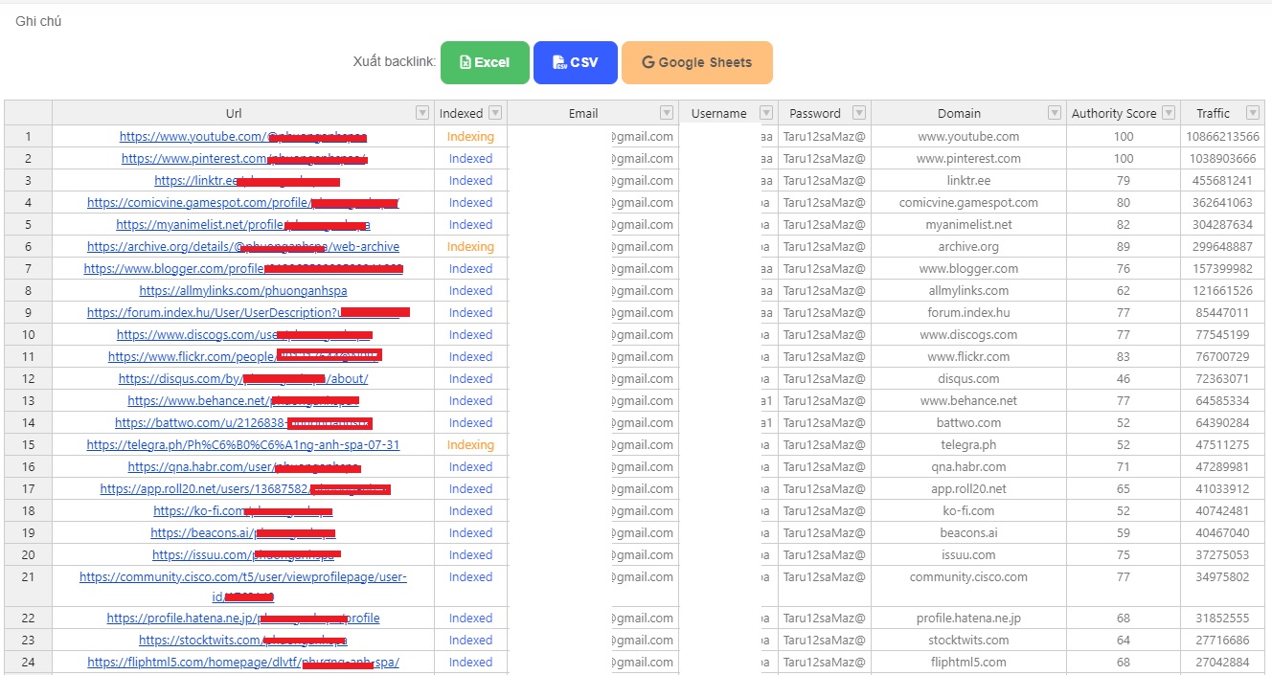Open the beacons.ai link
This screenshot has height=675, width=1272.
[243, 533]
